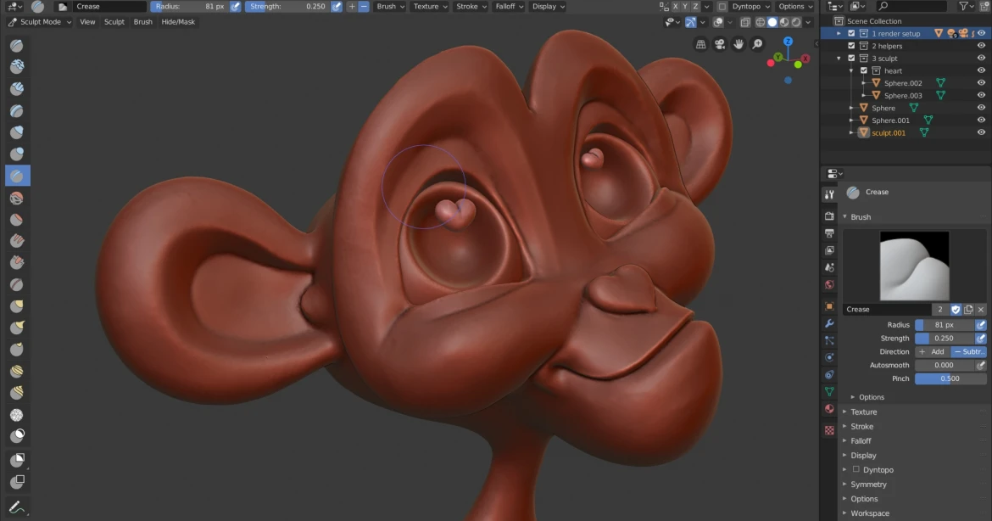Toggle viewport gizmos button

click(x=691, y=22)
